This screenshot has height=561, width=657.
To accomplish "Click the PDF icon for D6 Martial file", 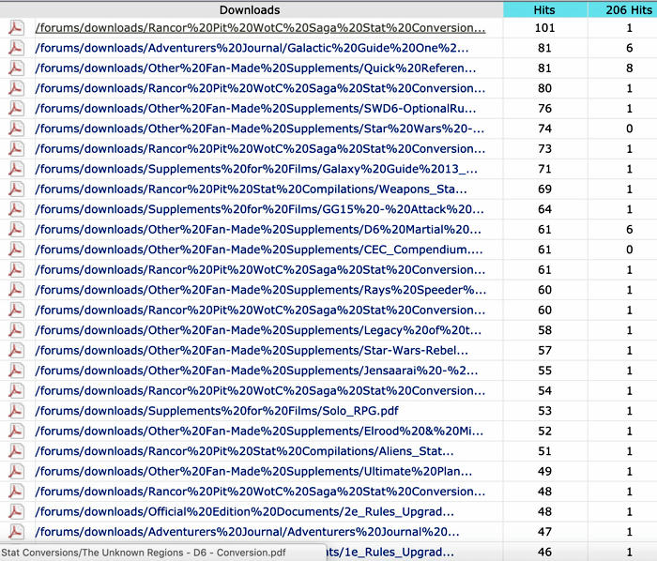I will point(16,229).
